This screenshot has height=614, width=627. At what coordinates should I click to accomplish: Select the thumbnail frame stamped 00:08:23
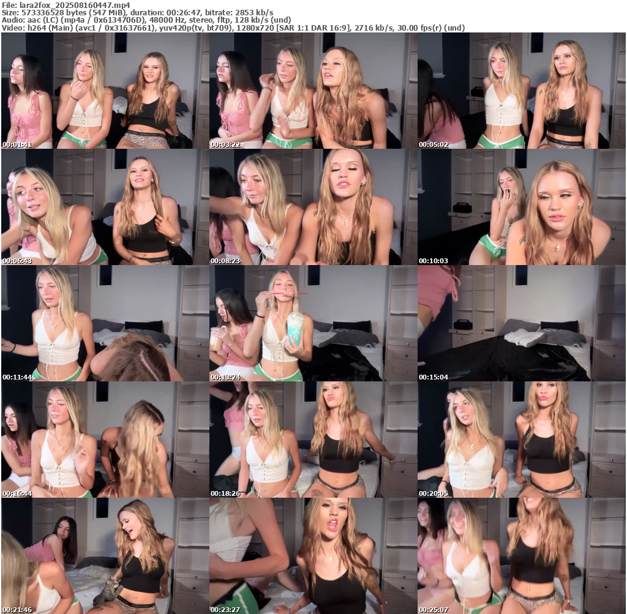pyautogui.click(x=313, y=207)
